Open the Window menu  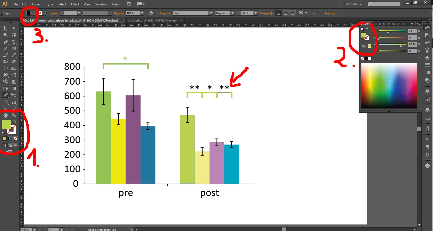pos(101,4)
